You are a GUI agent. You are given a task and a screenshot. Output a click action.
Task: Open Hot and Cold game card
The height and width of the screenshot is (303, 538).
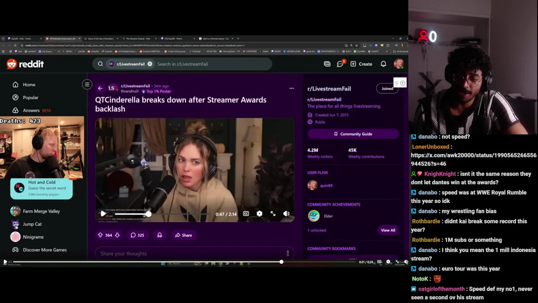(x=41, y=188)
